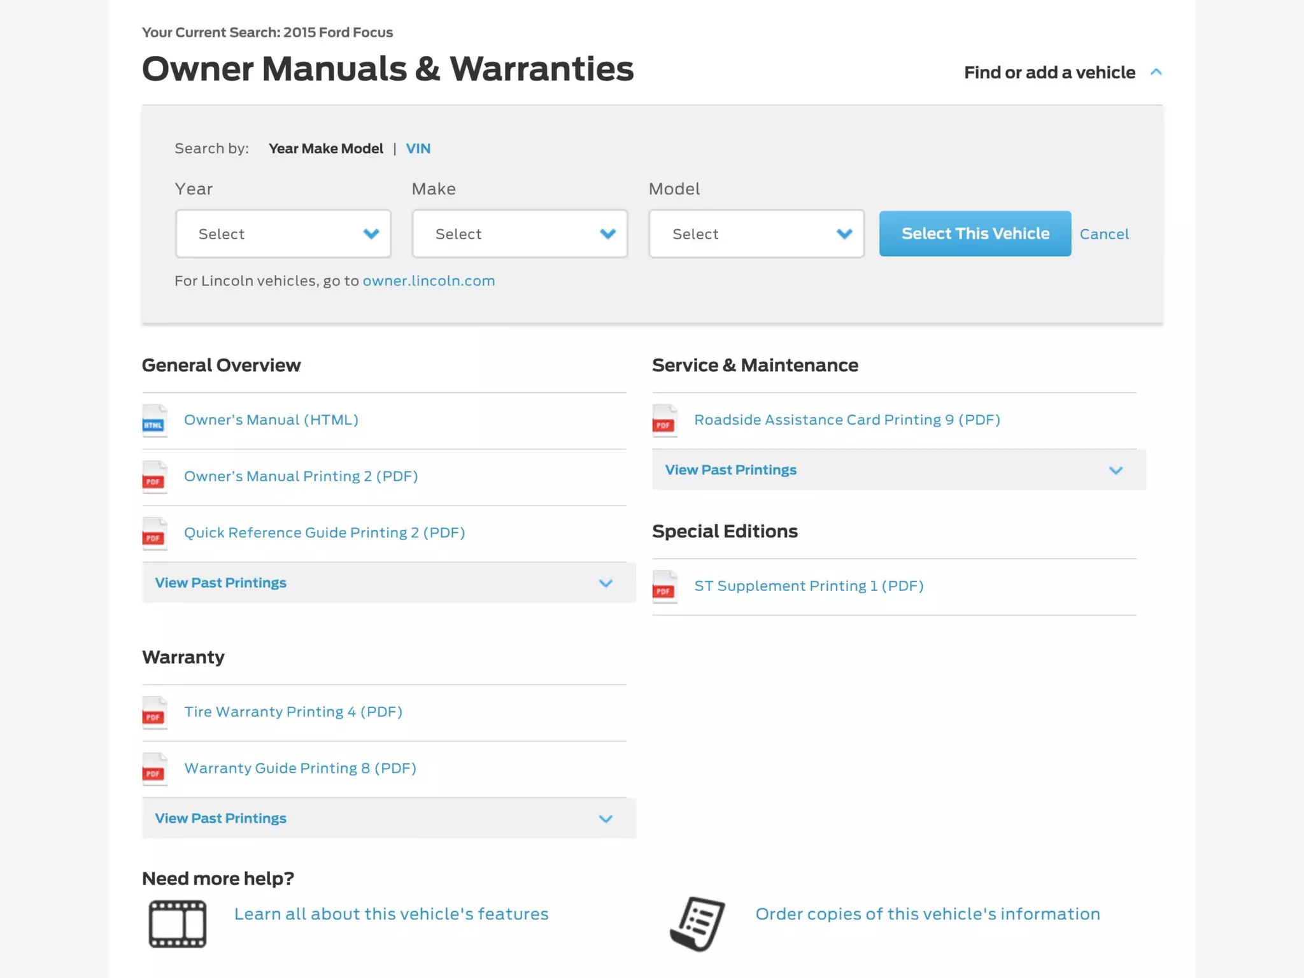The height and width of the screenshot is (978, 1304).
Task: Click PDF icon for Owner's Manual Printing 2
Action: (154, 478)
